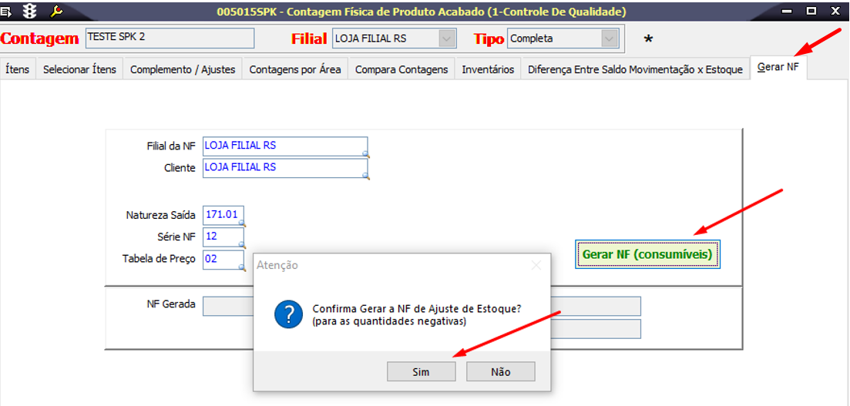
Task: Click Não to cancel the confirmation
Action: pyautogui.click(x=500, y=372)
